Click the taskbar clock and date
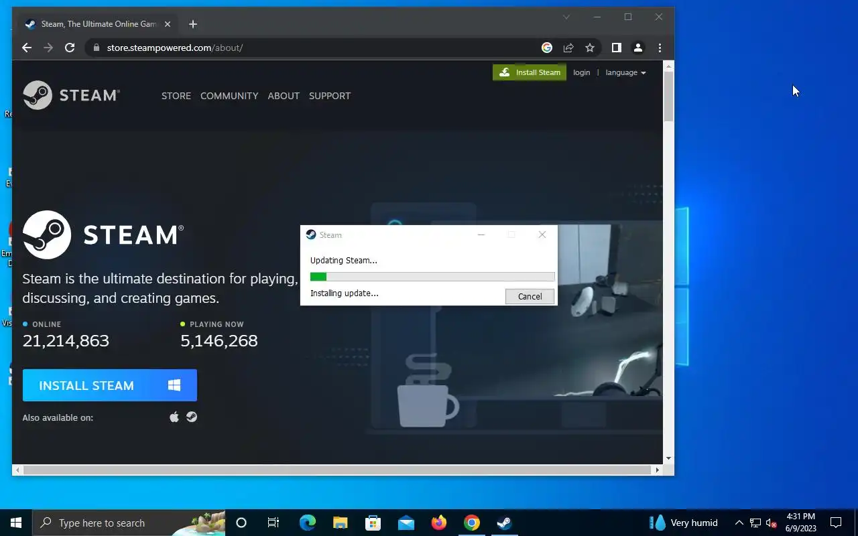 (800, 523)
